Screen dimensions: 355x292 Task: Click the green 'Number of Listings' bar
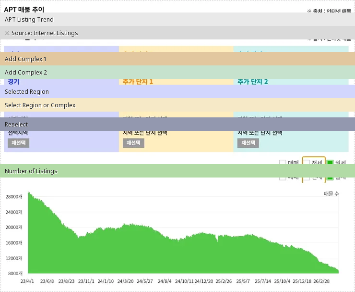[x=177, y=171]
